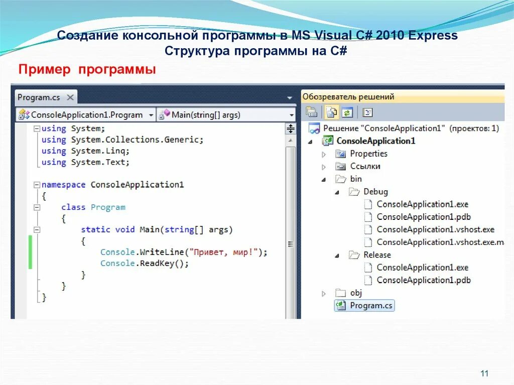Click the solution icon next to Решение
The height and width of the screenshot is (385, 514).
pyautogui.click(x=314, y=128)
